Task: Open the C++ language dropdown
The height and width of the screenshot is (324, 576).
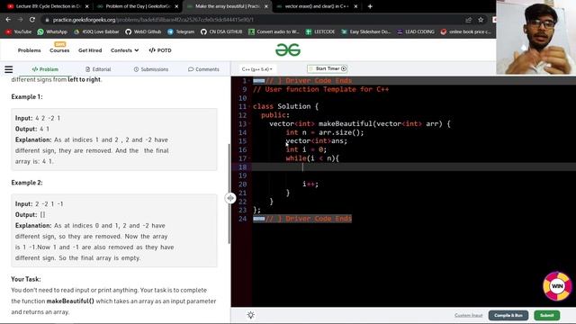Action: click(x=257, y=69)
